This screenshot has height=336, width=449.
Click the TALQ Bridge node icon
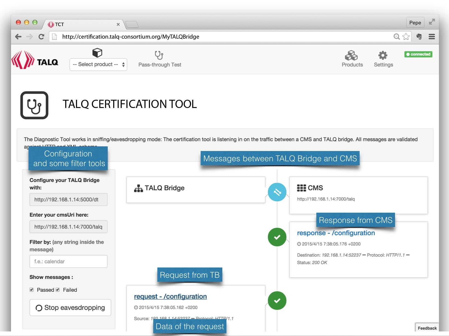pyautogui.click(x=138, y=188)
